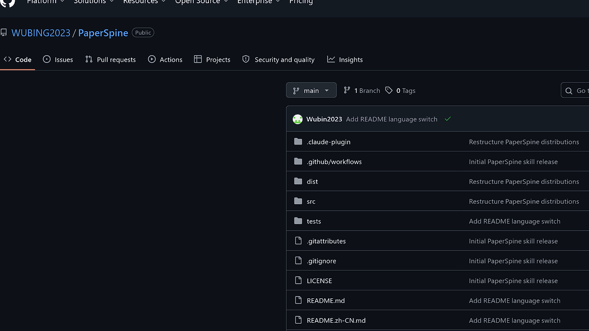Open the tests folder
The height and width of the screenshot is (331, 589).
click(x=314, y=221)
